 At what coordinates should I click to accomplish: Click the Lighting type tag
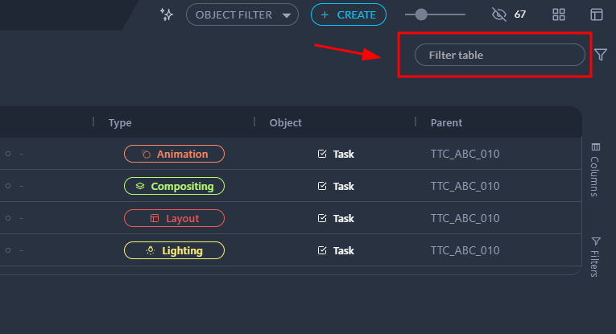[x=174, y=250]
